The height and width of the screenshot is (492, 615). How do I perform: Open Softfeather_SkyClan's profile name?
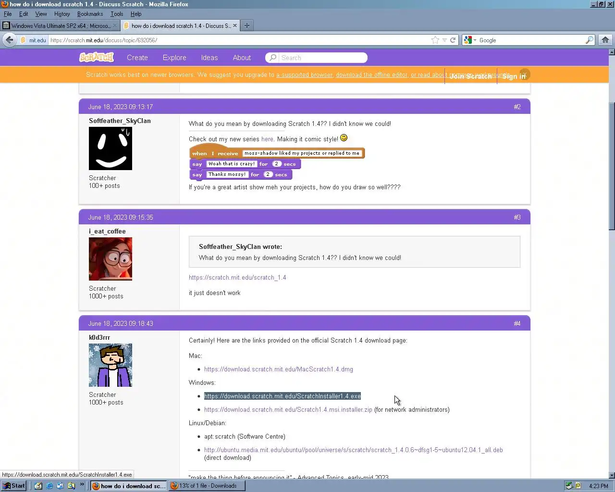pos(120,121)
